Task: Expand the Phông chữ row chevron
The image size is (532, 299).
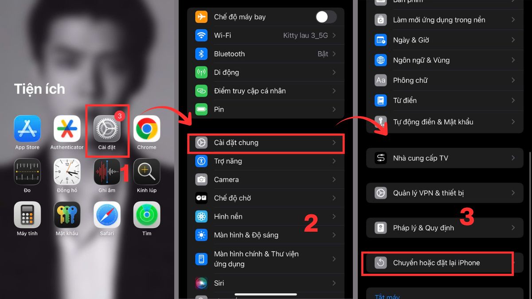Action: pyautogui.click(x=513, y=80)
